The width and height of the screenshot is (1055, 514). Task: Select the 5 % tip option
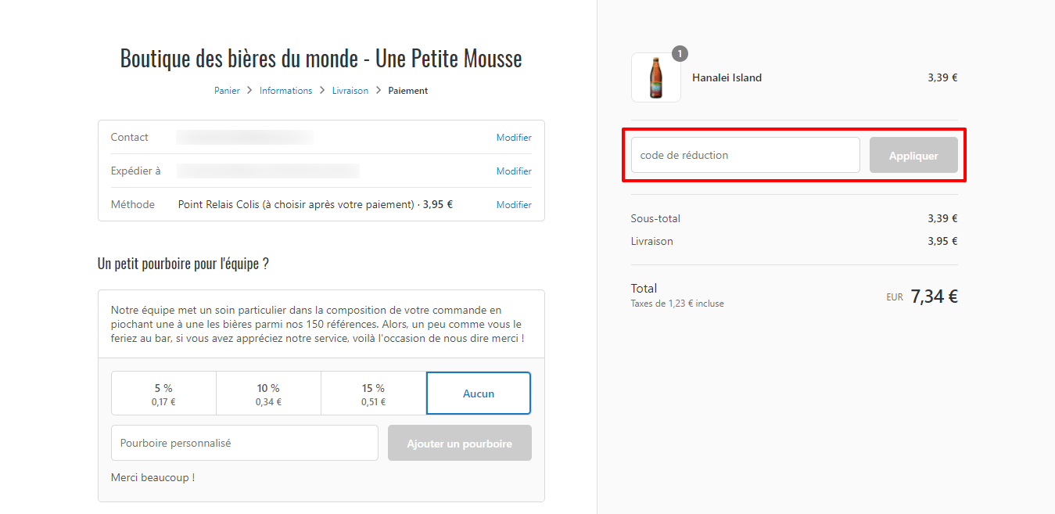[x=163, y=394]
